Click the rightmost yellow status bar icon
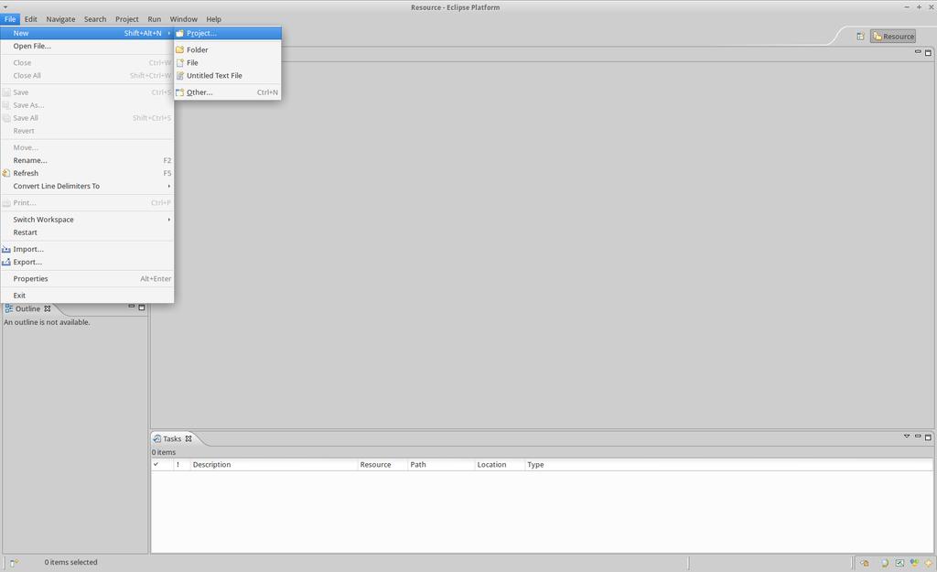Image resolution: width=937 pixels, height=572 pixels. click(x=929, y=563)
